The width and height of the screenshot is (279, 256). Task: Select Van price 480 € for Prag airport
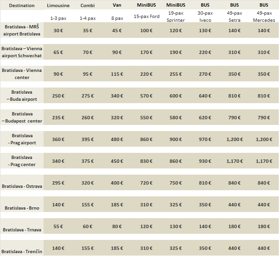117,139
